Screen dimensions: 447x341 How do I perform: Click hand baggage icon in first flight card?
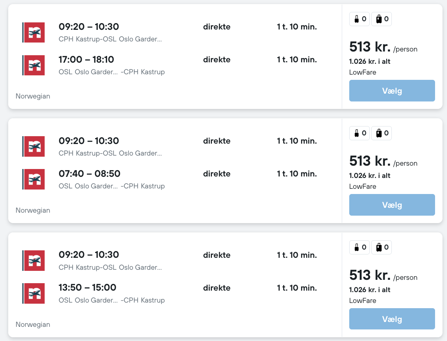(x=357, y=19)
